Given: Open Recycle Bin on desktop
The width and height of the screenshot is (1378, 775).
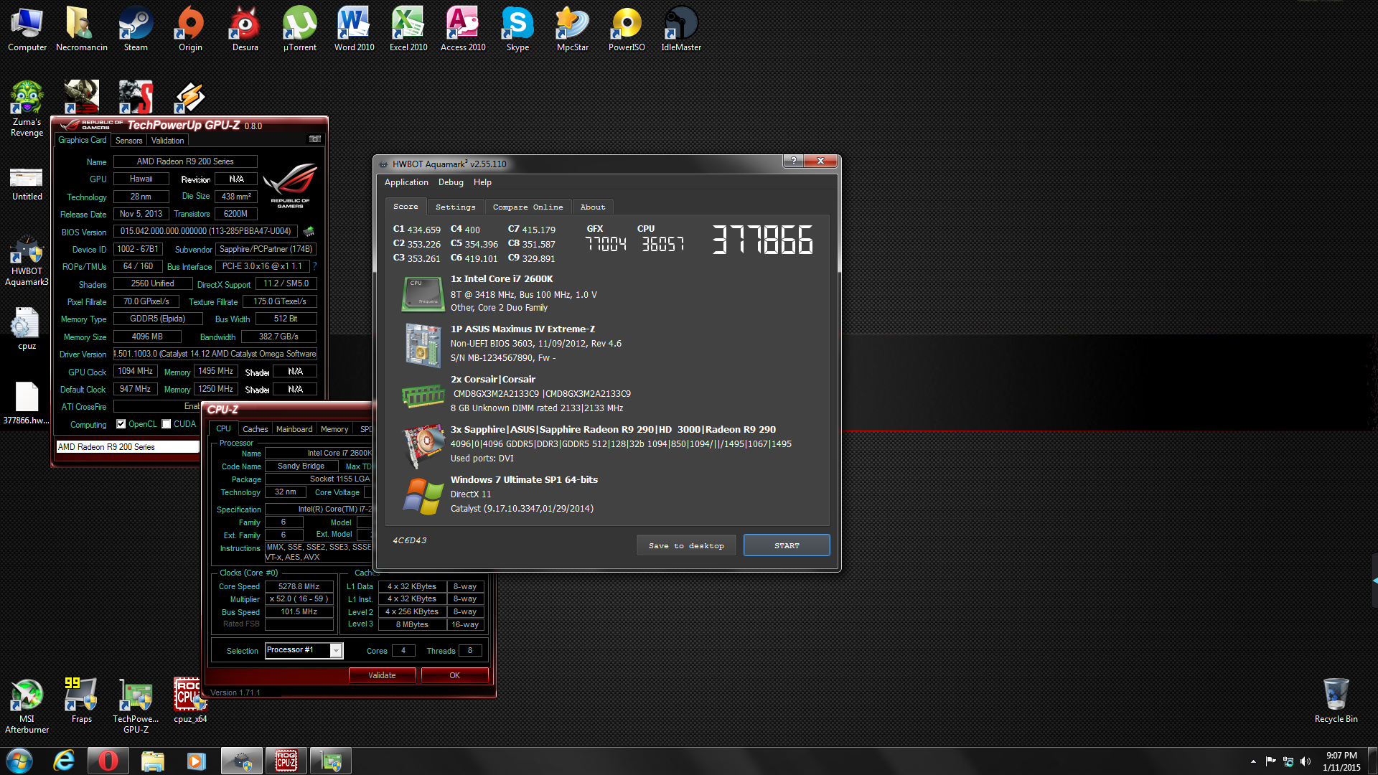Looking at the screenshot, I should pyautogui.click(x=1336, y=701).
